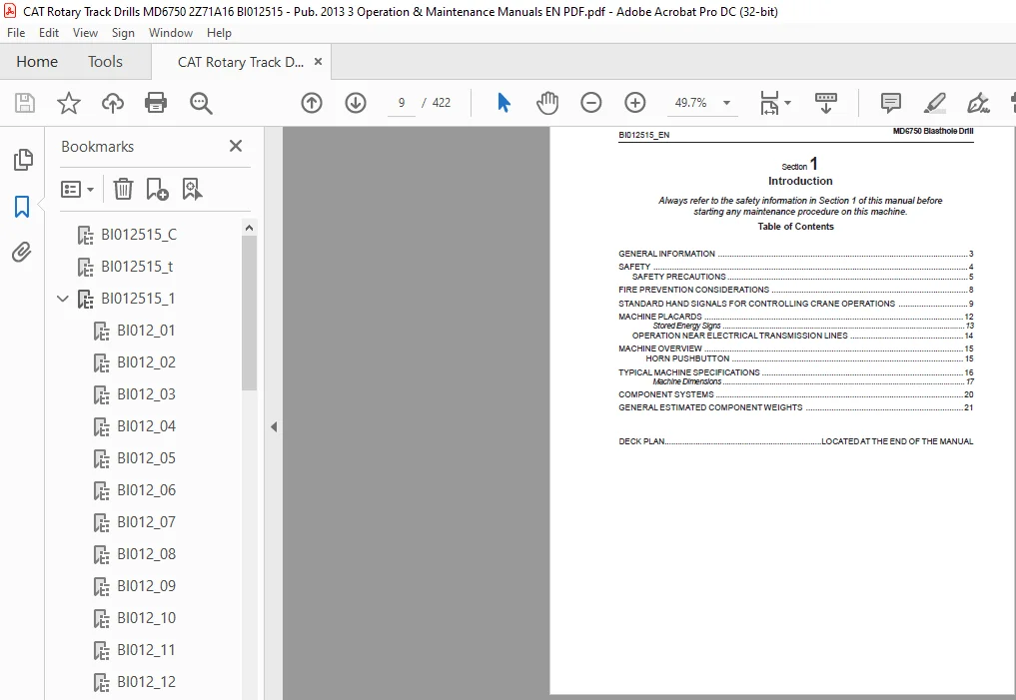The width and height of the screenshot is (1016, 700).
Task: Open bookmark BI012_09
Action: pos(147,586)
